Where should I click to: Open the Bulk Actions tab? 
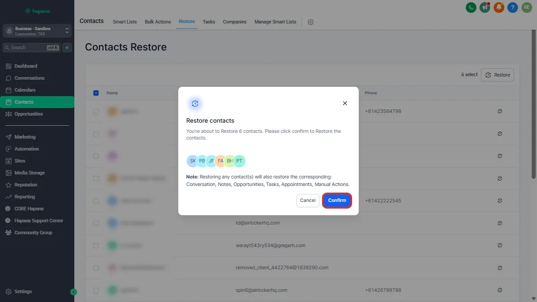(x=157, y=22)
